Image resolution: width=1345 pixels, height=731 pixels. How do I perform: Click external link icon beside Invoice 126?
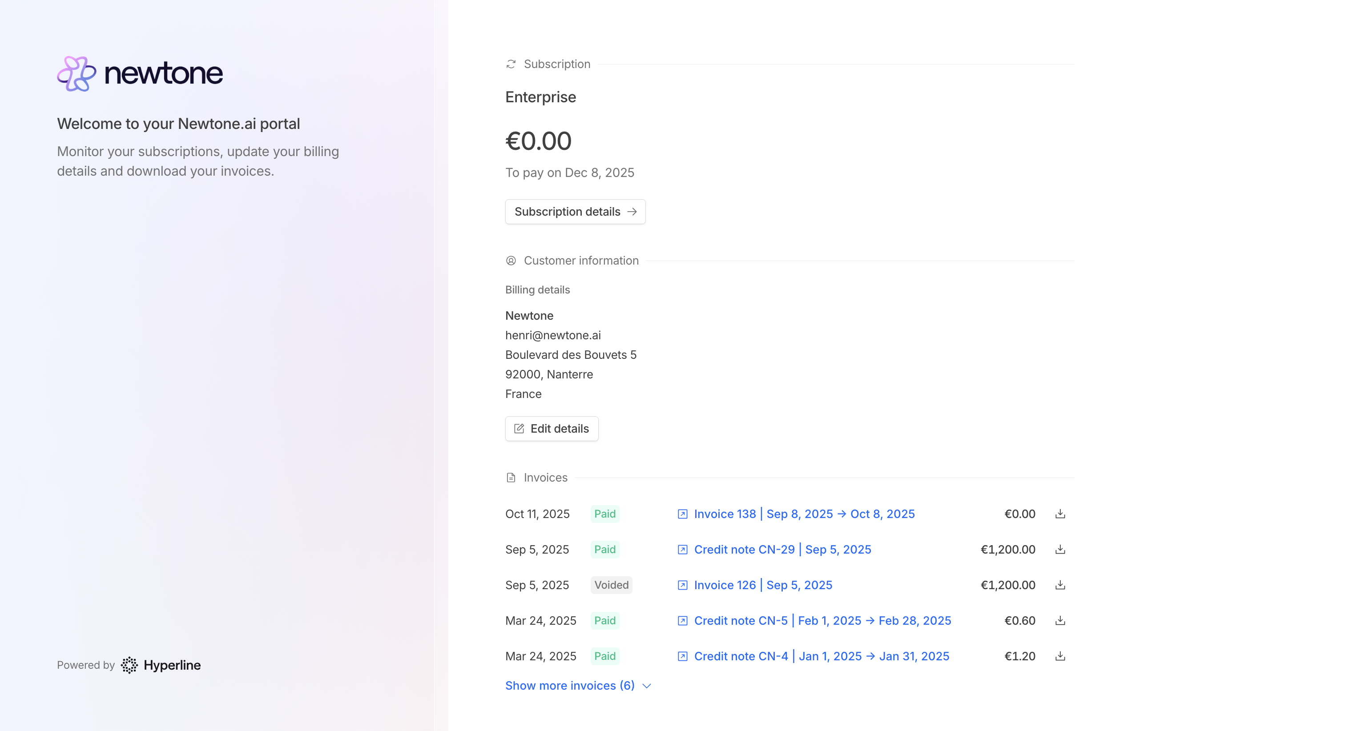pos(682,585)
